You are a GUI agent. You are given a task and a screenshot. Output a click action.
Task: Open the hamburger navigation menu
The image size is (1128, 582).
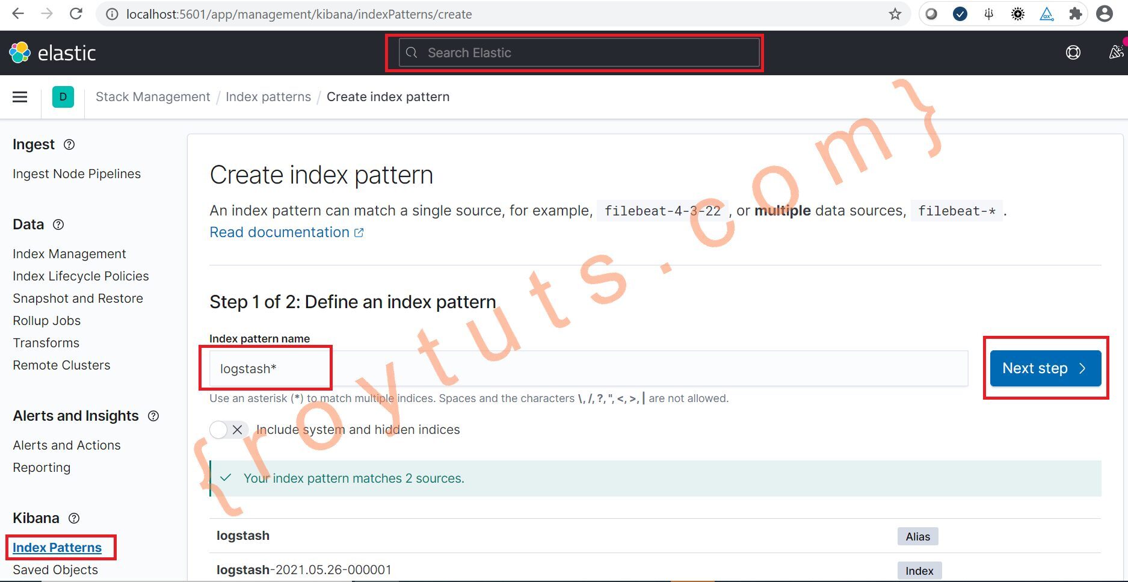click(20, 97)
